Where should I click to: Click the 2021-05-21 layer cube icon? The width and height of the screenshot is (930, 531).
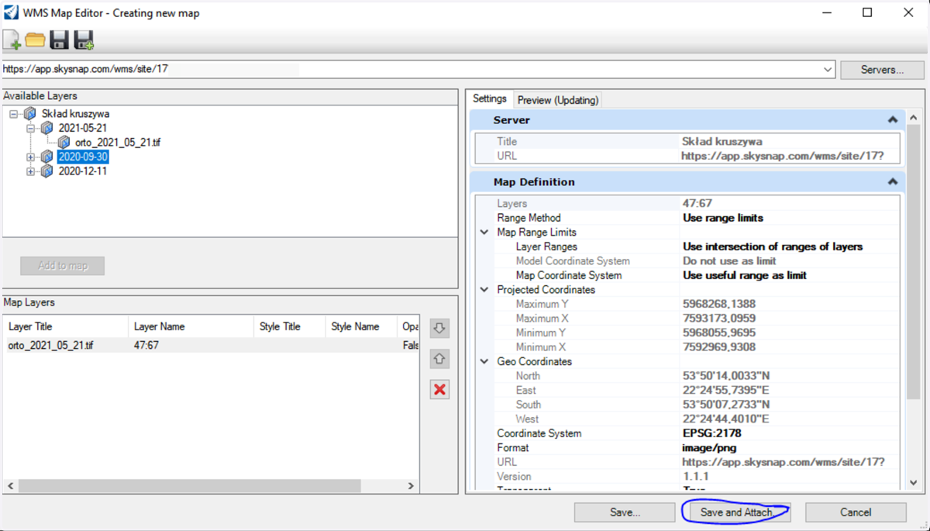pos(46,128)
